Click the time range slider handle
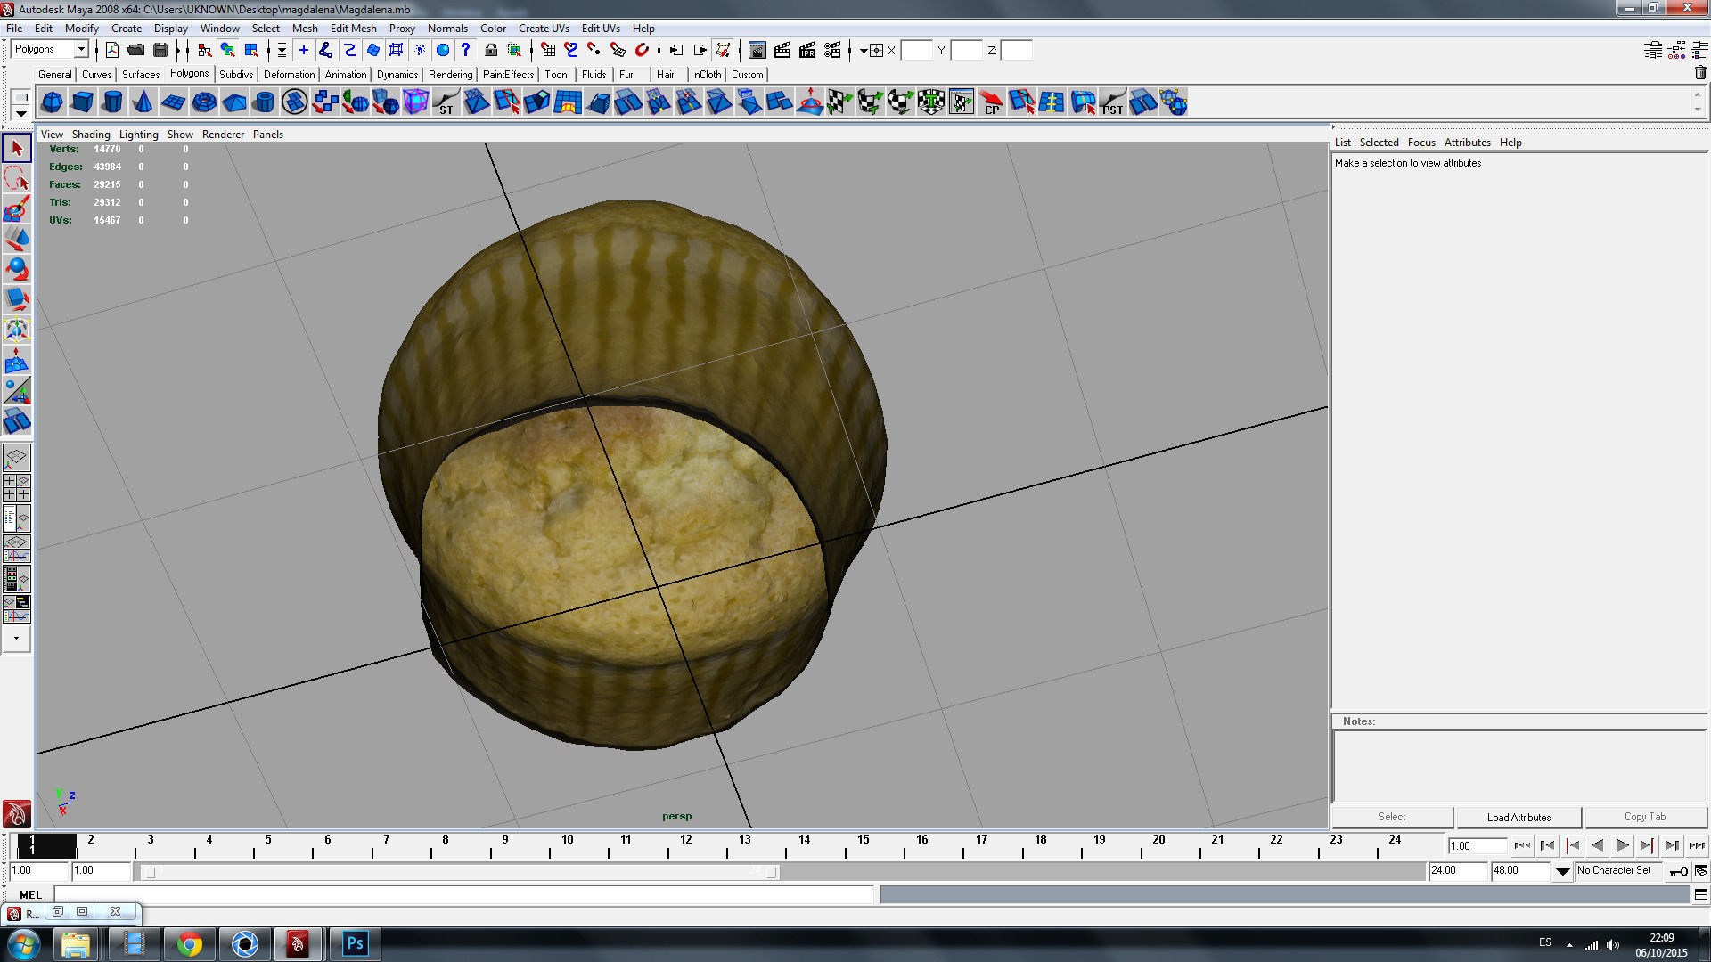The height and width of the screenshot is (962, 1711). [x=150, y=872]
